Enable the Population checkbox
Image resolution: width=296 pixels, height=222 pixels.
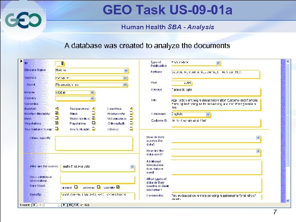tap(93, 123)
